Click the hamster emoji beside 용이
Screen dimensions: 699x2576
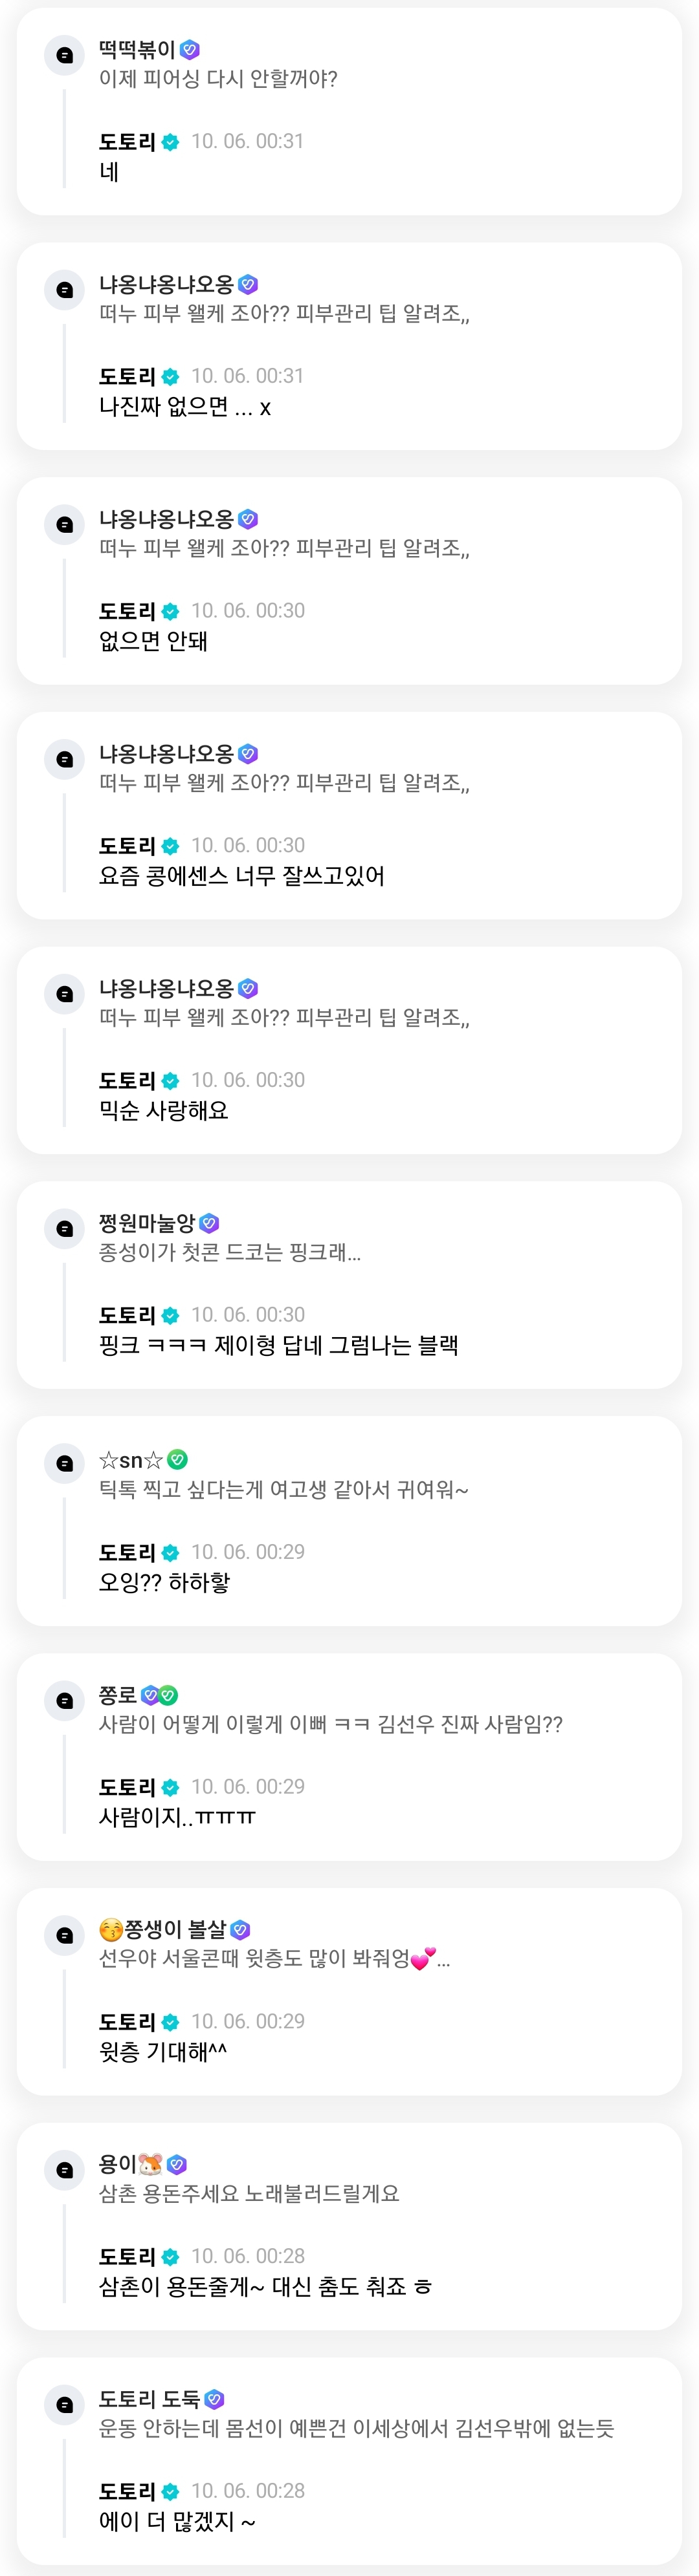coord(150,2164)
